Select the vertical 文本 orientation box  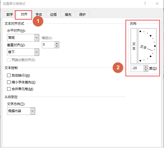point(134,46)
